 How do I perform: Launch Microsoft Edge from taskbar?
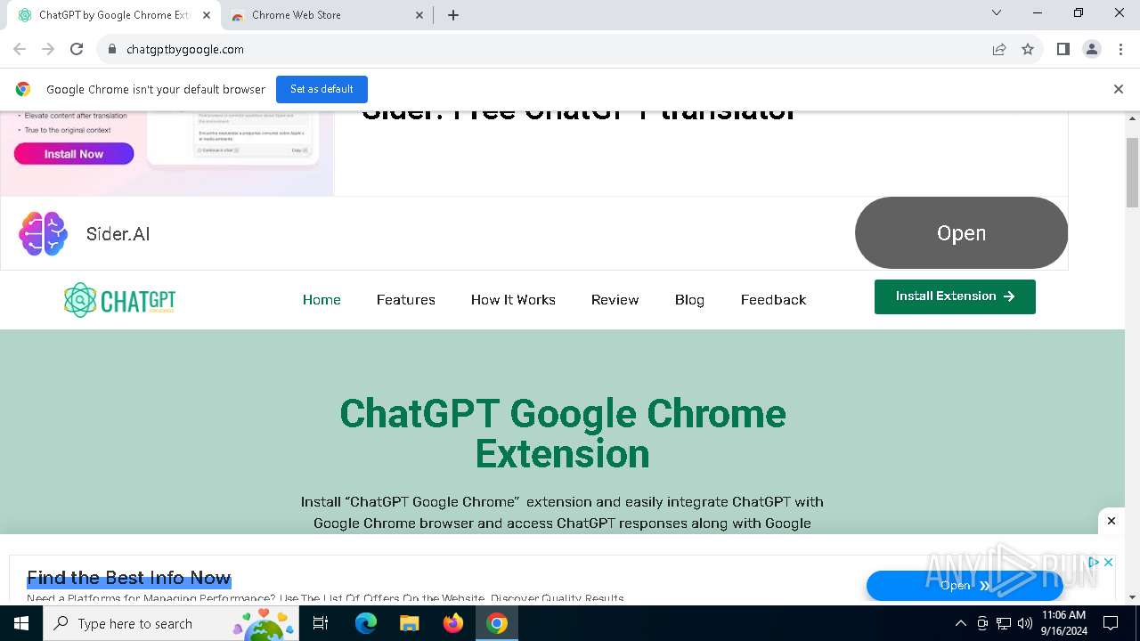point(366,623)
